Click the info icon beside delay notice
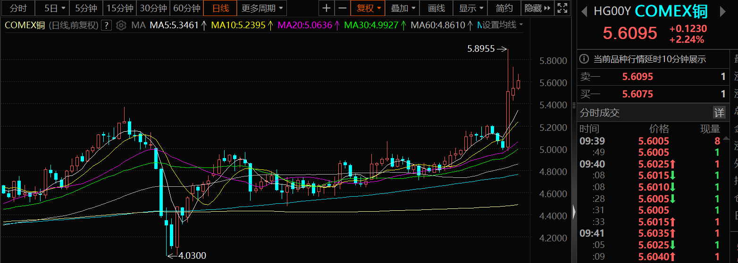 584,59
